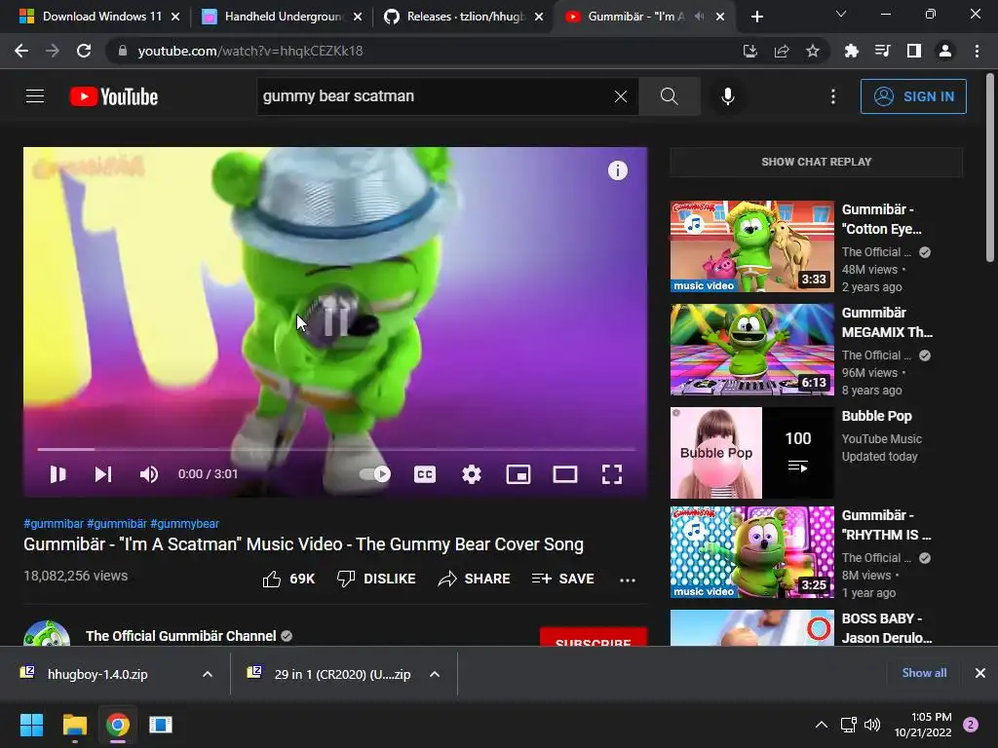This screenshot has height=748, width=998.
Task: Enable miniplayer mode
Action: (518, 474)
